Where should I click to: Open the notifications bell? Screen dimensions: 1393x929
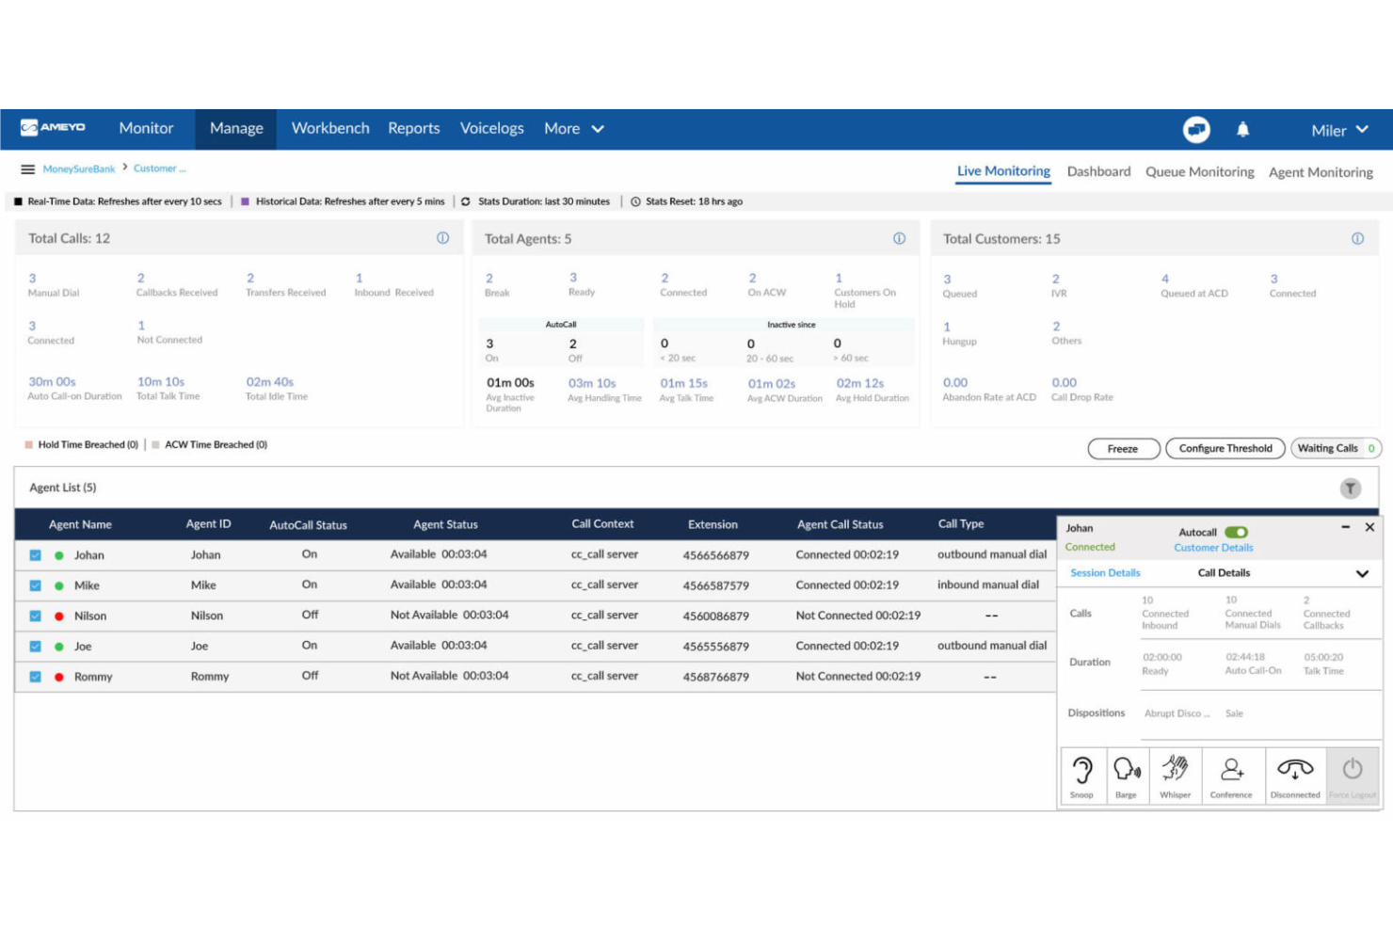[1242, 130]
